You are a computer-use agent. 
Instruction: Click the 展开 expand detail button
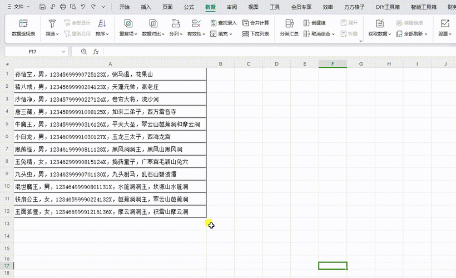pos(349,23)
